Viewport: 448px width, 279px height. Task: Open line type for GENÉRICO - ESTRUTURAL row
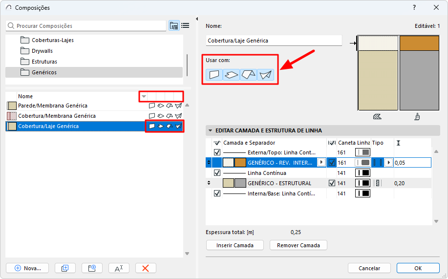363,183
